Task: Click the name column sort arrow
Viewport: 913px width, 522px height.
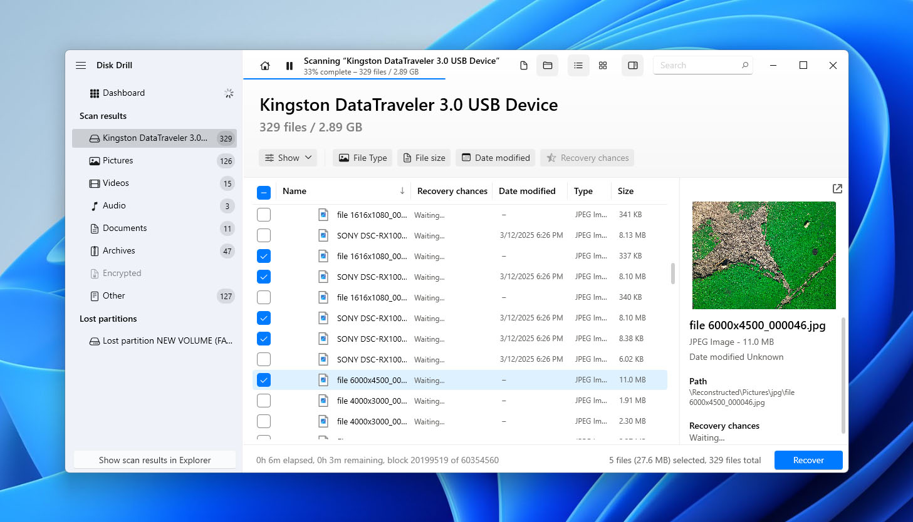Action: (x=402, y=191)
